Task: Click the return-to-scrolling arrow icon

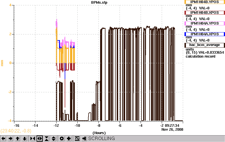Action: 84,139
